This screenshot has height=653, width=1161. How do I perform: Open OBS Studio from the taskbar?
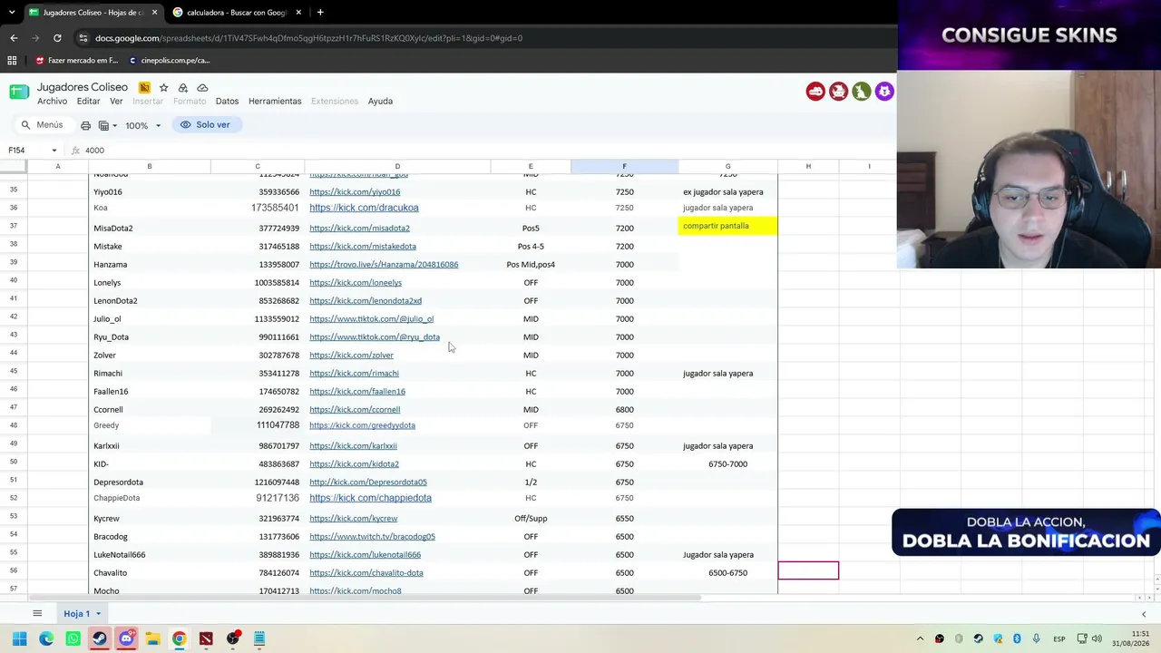click(x=232, y=638)
